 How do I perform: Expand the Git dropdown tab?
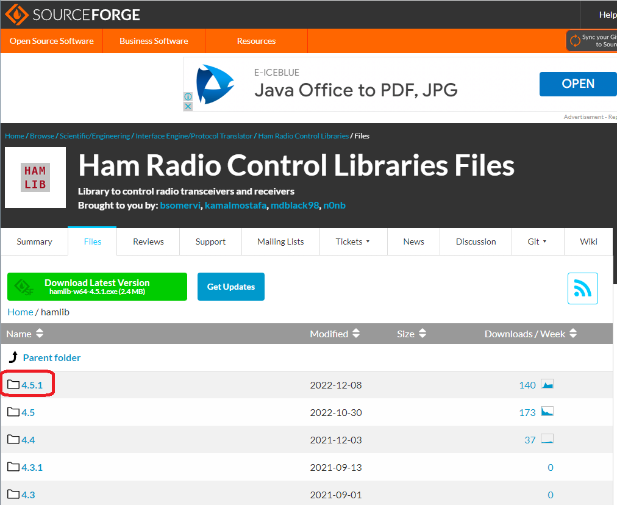point(537,242)
